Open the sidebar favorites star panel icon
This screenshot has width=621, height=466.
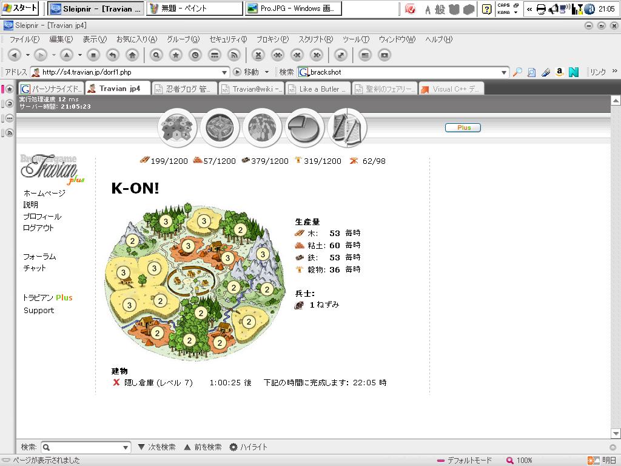[10, 89]
